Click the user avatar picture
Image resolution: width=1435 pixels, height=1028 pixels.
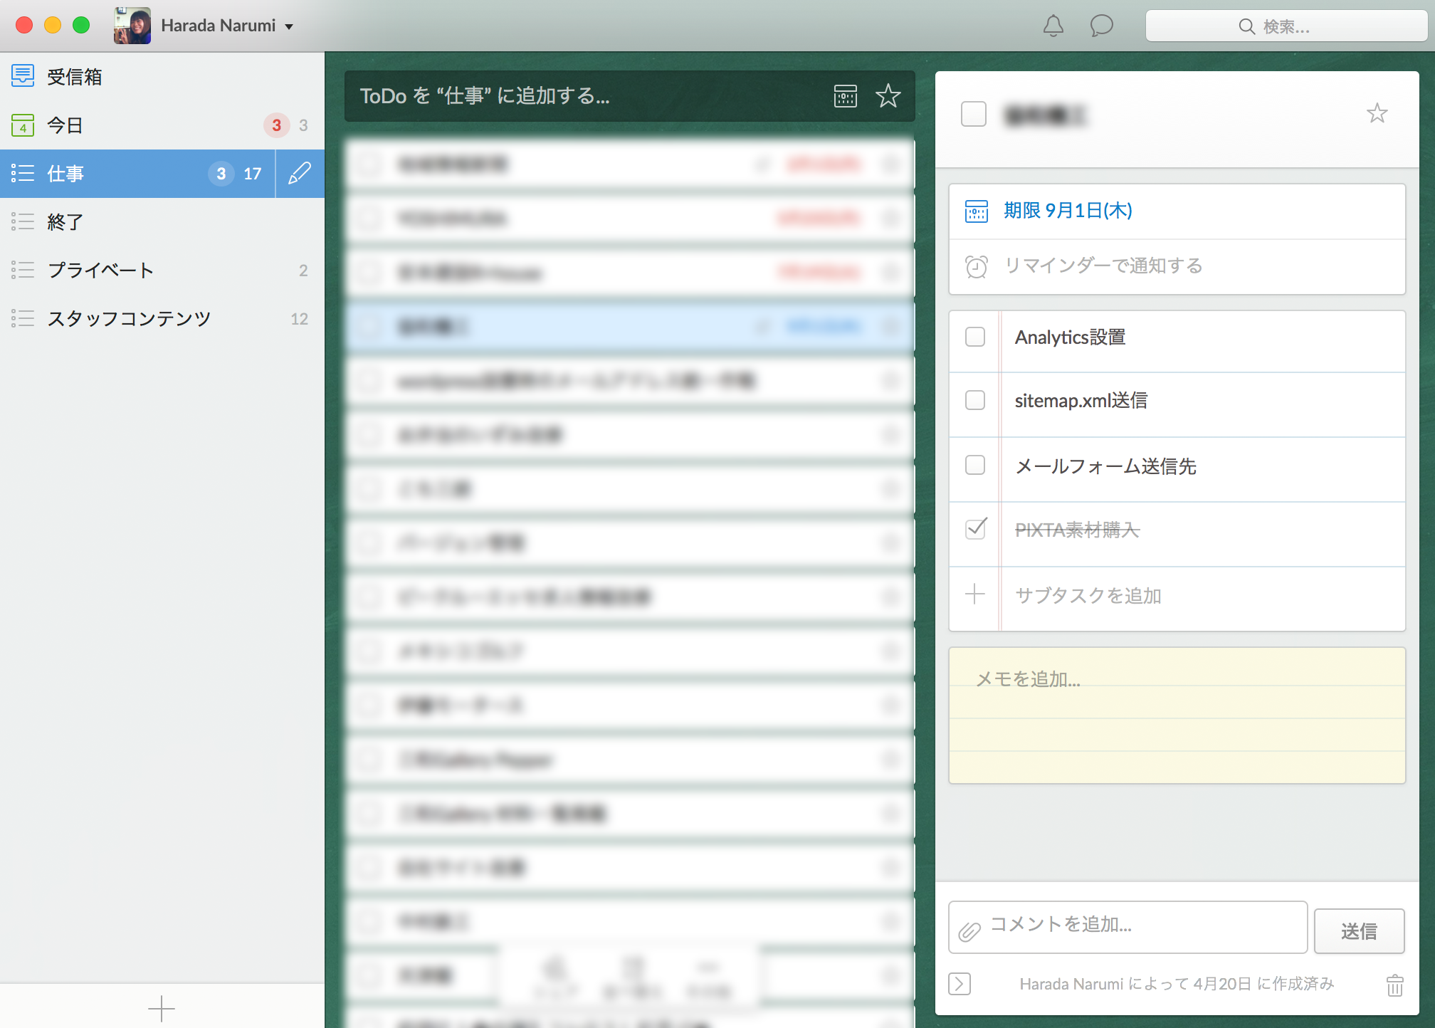click(132, 26)
